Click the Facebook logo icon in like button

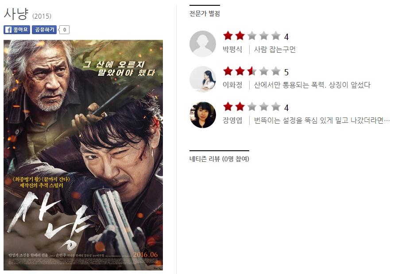(x=8, y=30)
